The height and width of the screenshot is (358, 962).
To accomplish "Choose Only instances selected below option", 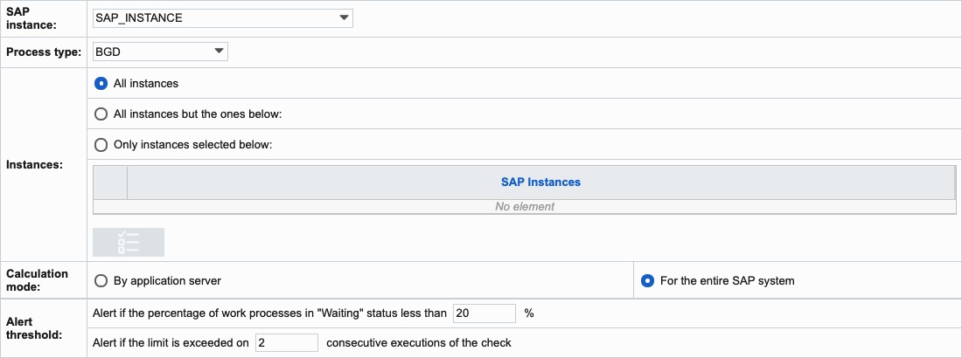I will tap(101, 145).
